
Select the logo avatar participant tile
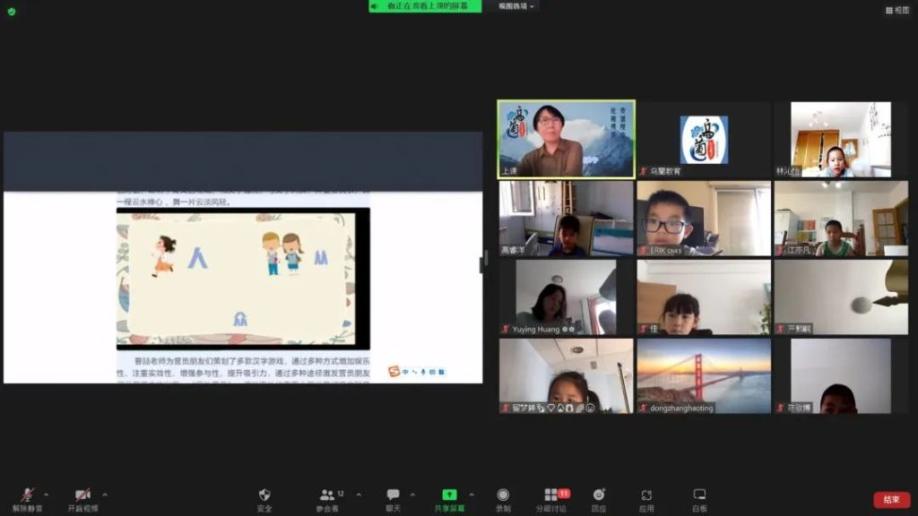(704, 140)
